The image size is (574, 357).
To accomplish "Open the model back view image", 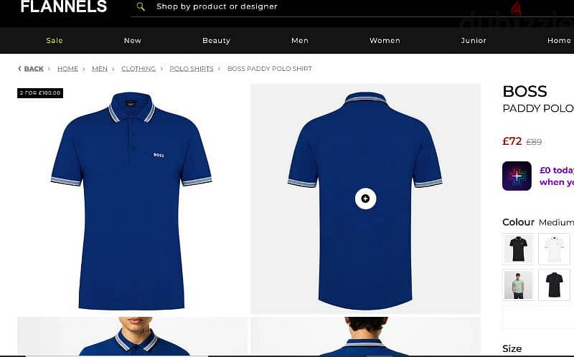I will [365, 335].
